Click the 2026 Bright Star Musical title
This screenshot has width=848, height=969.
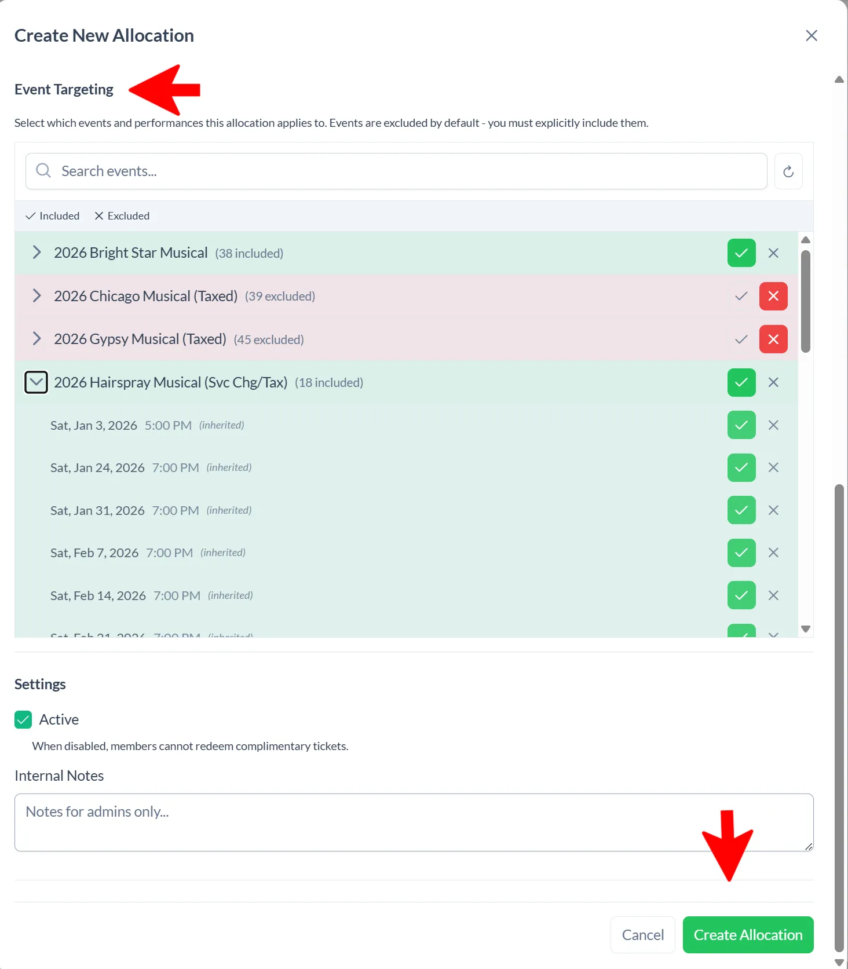[x=131, y=253]
